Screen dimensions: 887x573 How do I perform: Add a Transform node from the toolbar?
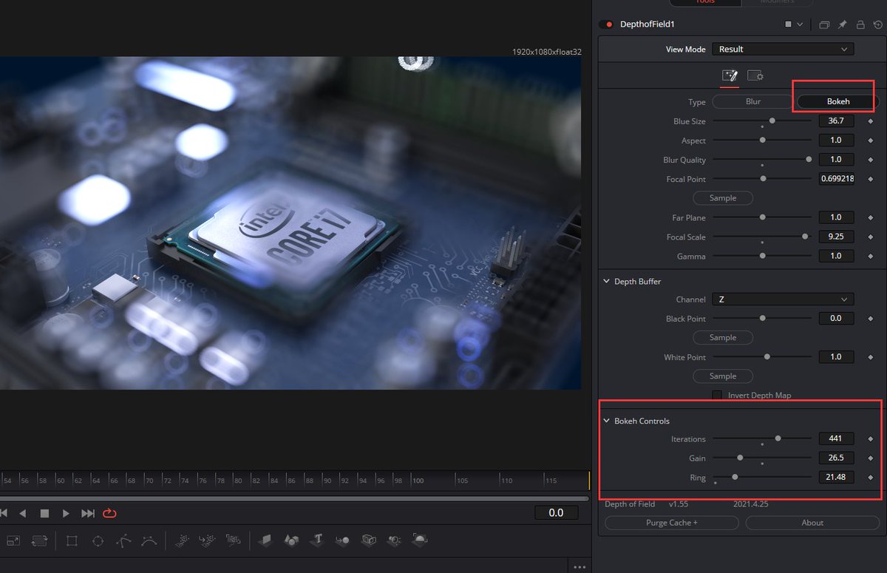pyautogui.click(x=39, y=540)
